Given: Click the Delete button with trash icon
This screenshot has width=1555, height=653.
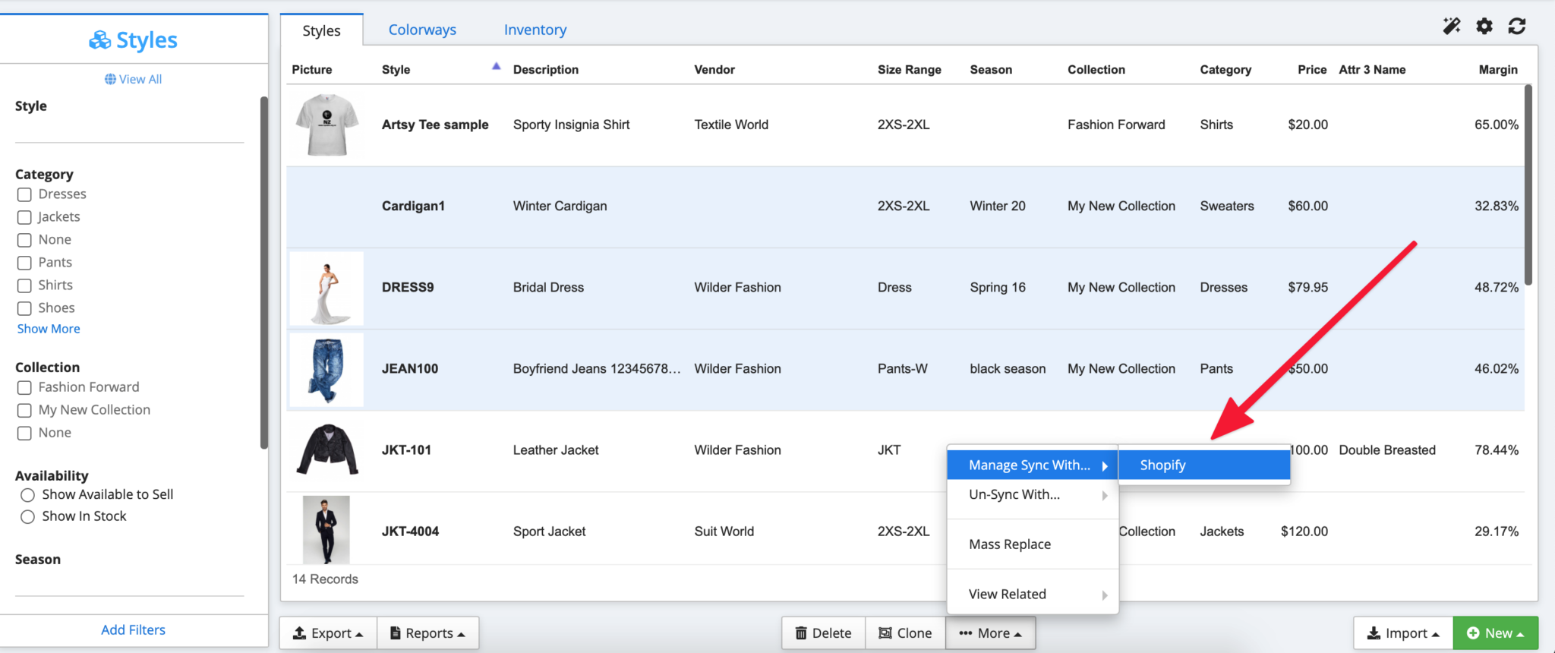Looking at the screenshot, I should pos(823,632).
